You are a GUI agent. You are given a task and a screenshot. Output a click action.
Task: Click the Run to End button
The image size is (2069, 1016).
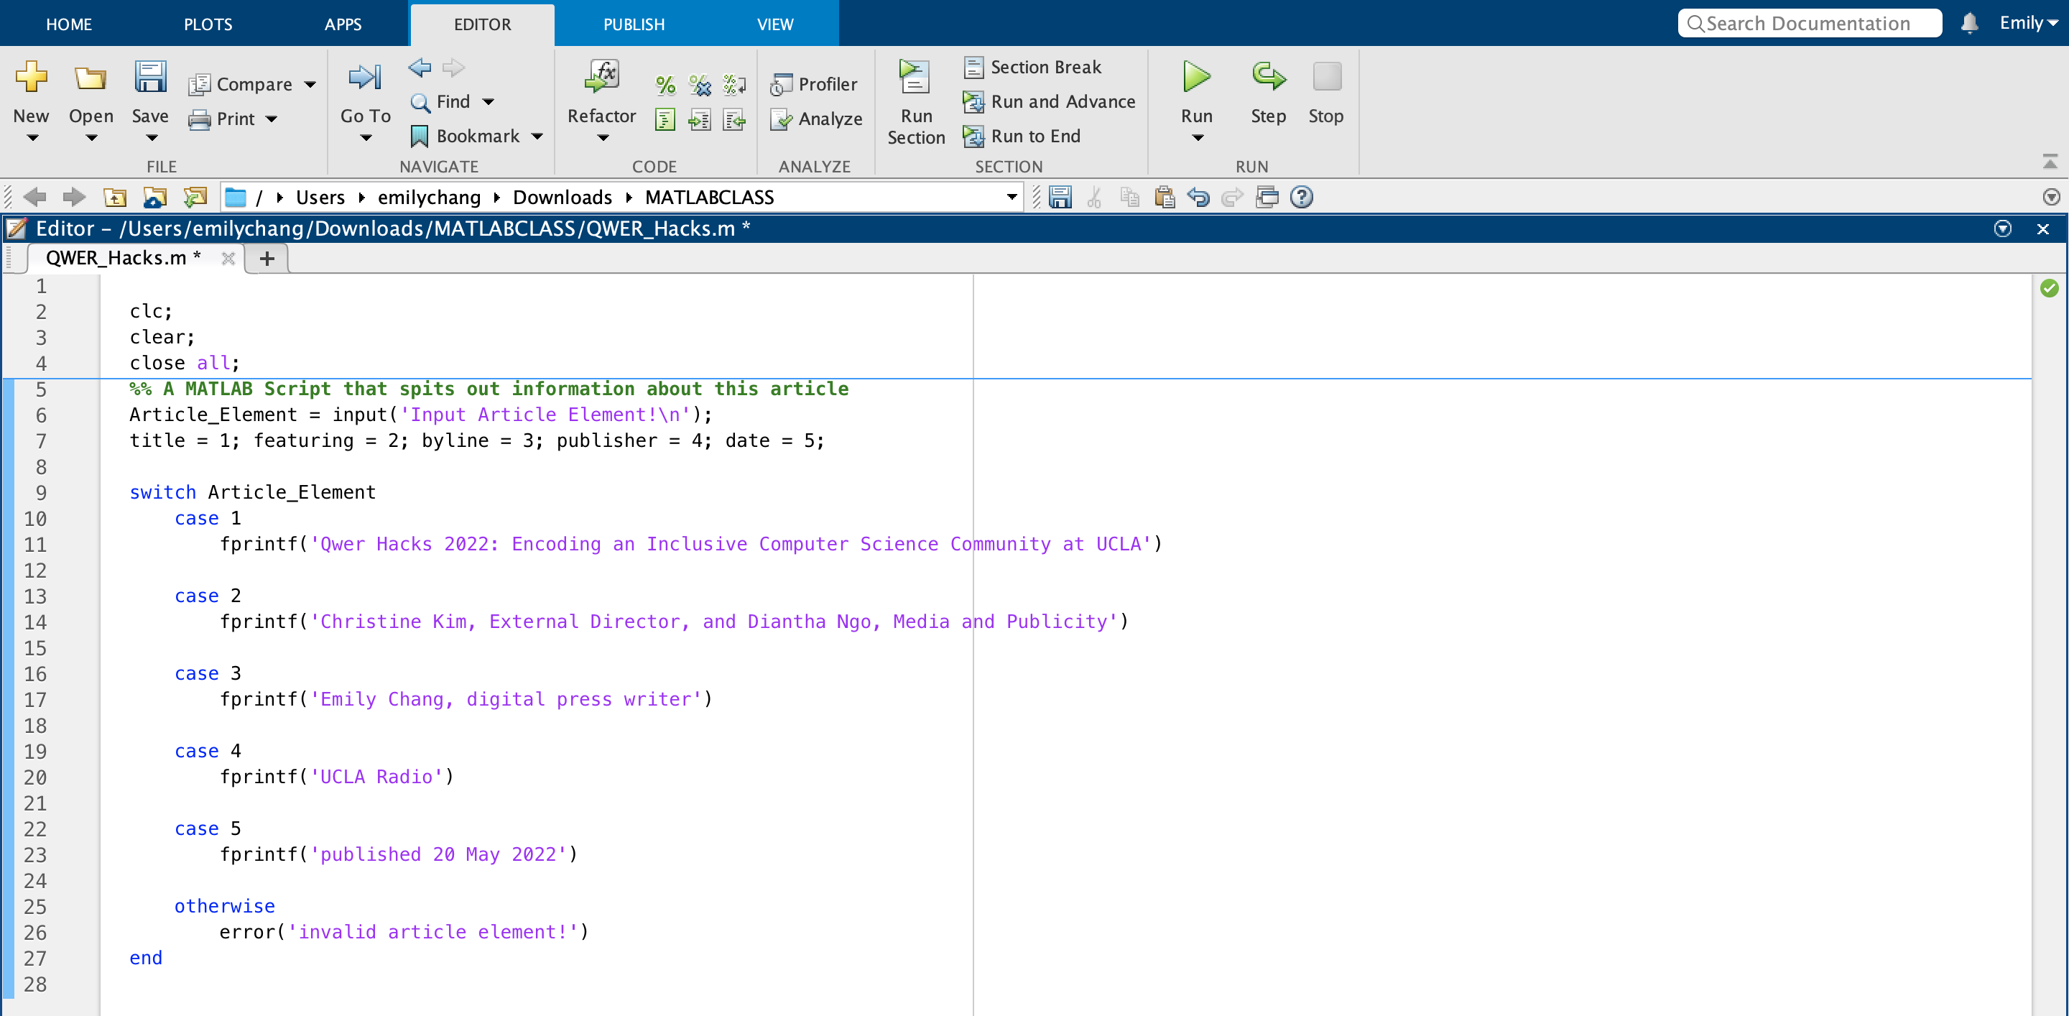click(1022, 137)
